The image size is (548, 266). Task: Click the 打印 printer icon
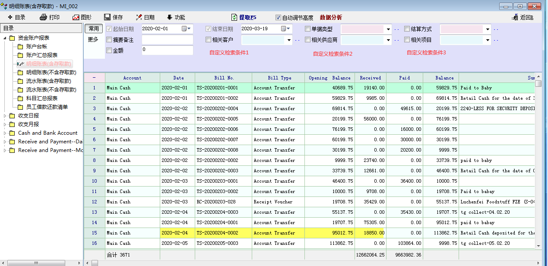(43, 18)
